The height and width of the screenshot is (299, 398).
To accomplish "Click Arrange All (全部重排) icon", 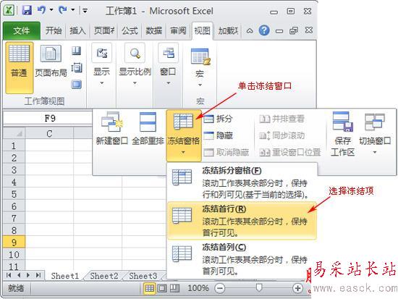I will (x=148, y=122).
